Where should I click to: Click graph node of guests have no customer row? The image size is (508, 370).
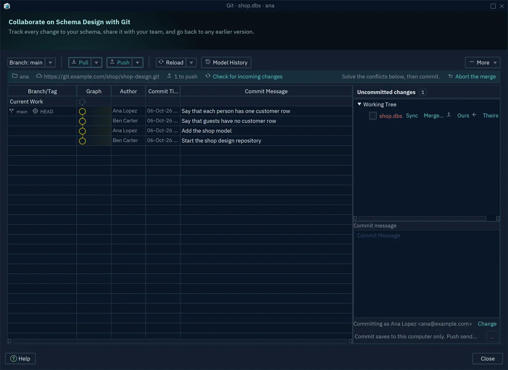tap(82, 121)
